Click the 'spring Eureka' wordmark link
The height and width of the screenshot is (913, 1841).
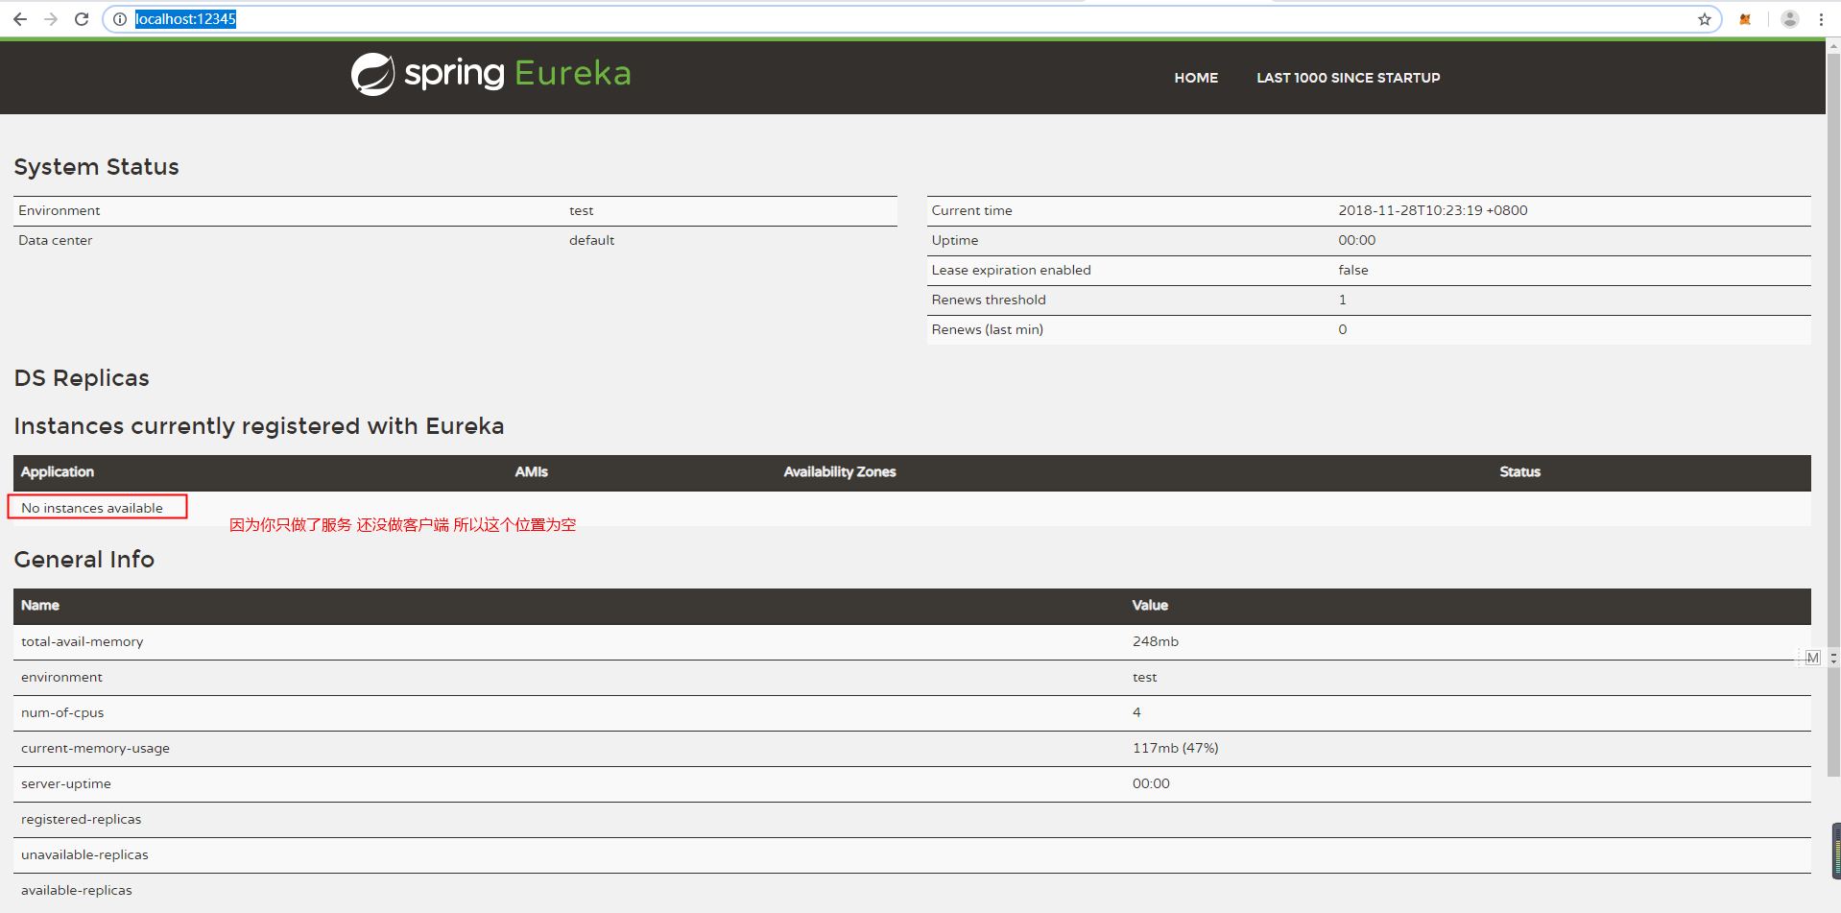tap(518, 73)
